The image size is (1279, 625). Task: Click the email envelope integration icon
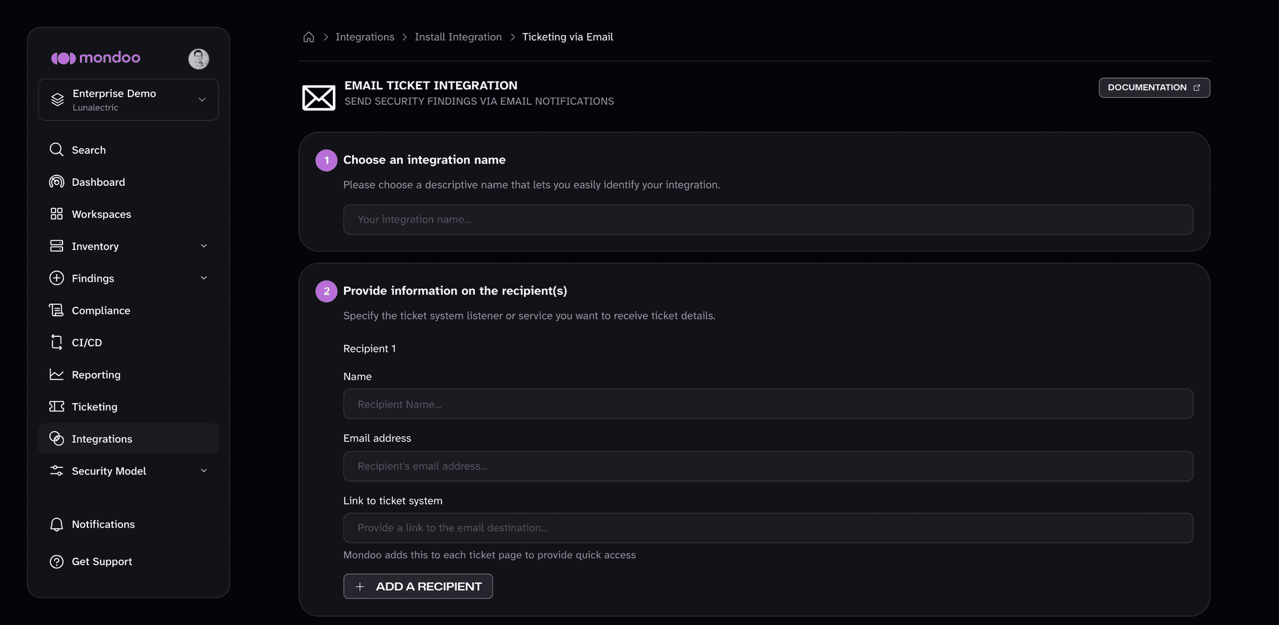coord(319,98)
